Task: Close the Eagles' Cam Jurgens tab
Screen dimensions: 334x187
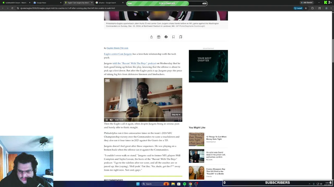Action: pyautogui.click(x=92, y=3)
